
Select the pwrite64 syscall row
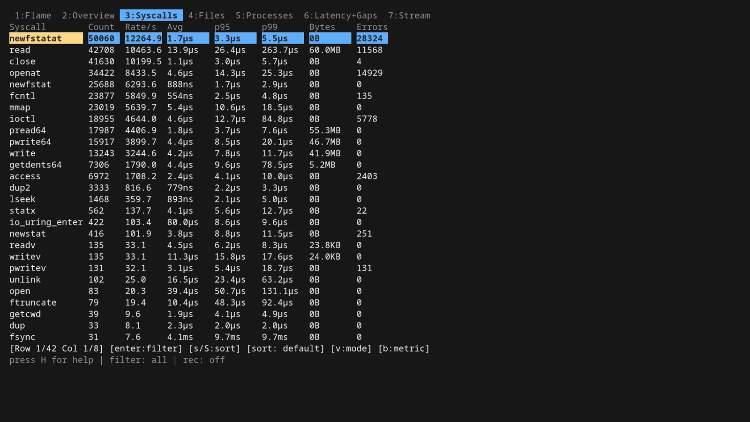tap(199, 142)
